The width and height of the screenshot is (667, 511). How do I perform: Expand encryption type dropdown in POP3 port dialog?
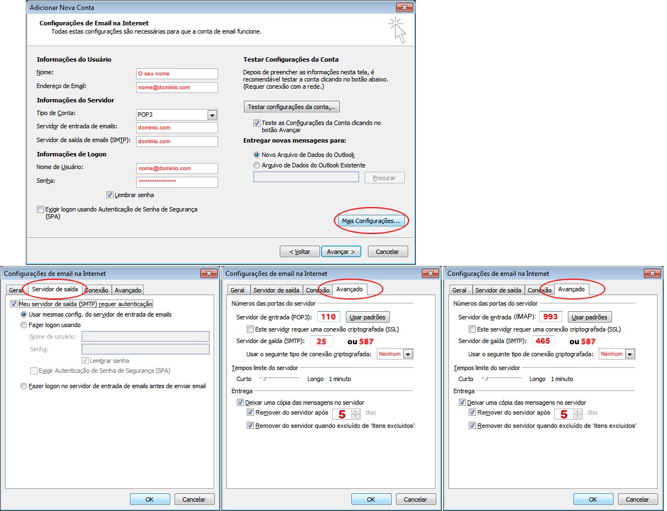408,354
